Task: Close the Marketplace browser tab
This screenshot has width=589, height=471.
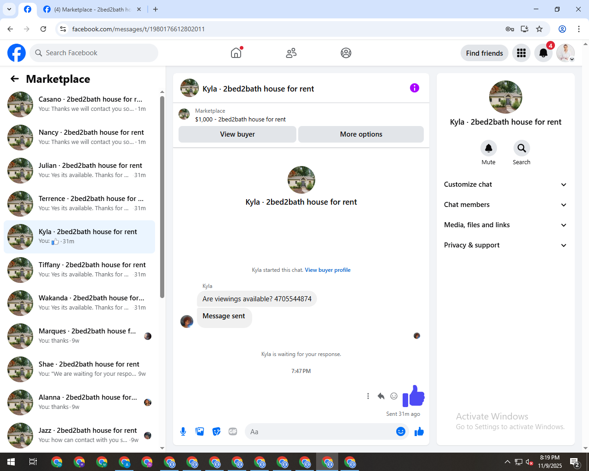Action: pos(139,9)
